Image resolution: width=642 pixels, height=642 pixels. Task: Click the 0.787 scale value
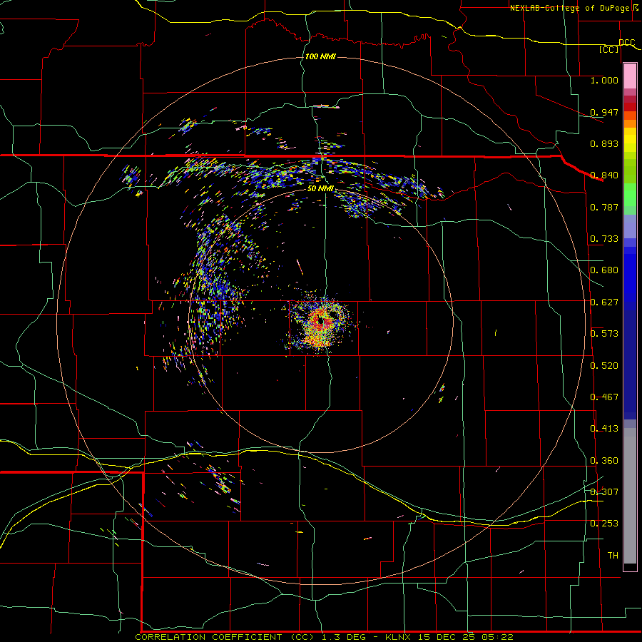pyautogui.click(x=604, y=207)
